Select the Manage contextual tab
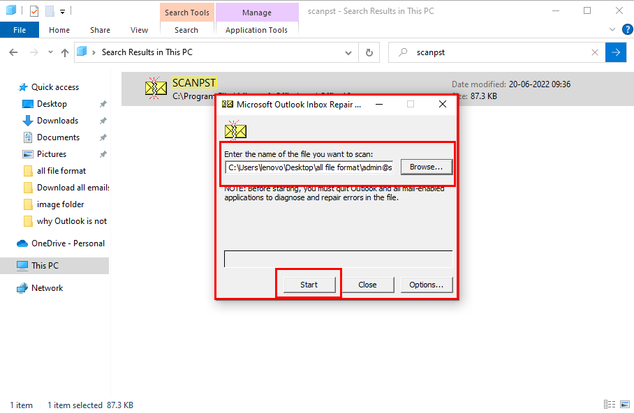The width and height of the screenshot is (634, 413). 257,13
